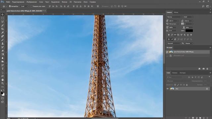Open the Окно menu
This screenshot has height=119, width=212.
coord(85,2)
